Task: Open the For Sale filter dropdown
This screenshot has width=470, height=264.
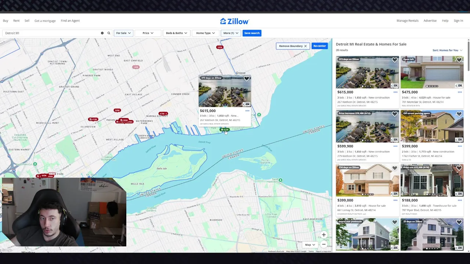Action: coord(123,33)
